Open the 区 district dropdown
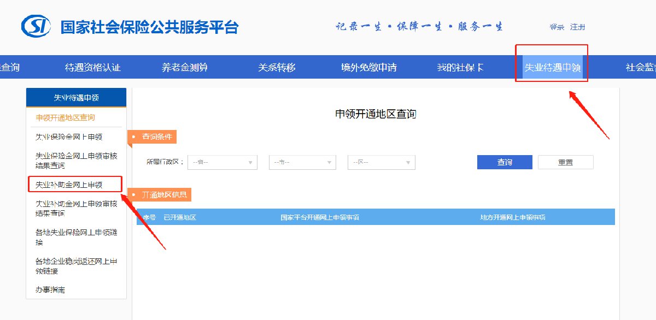 (381, 162)
